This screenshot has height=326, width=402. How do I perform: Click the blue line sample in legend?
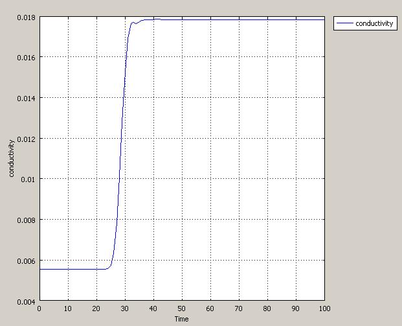coord(344,23)
